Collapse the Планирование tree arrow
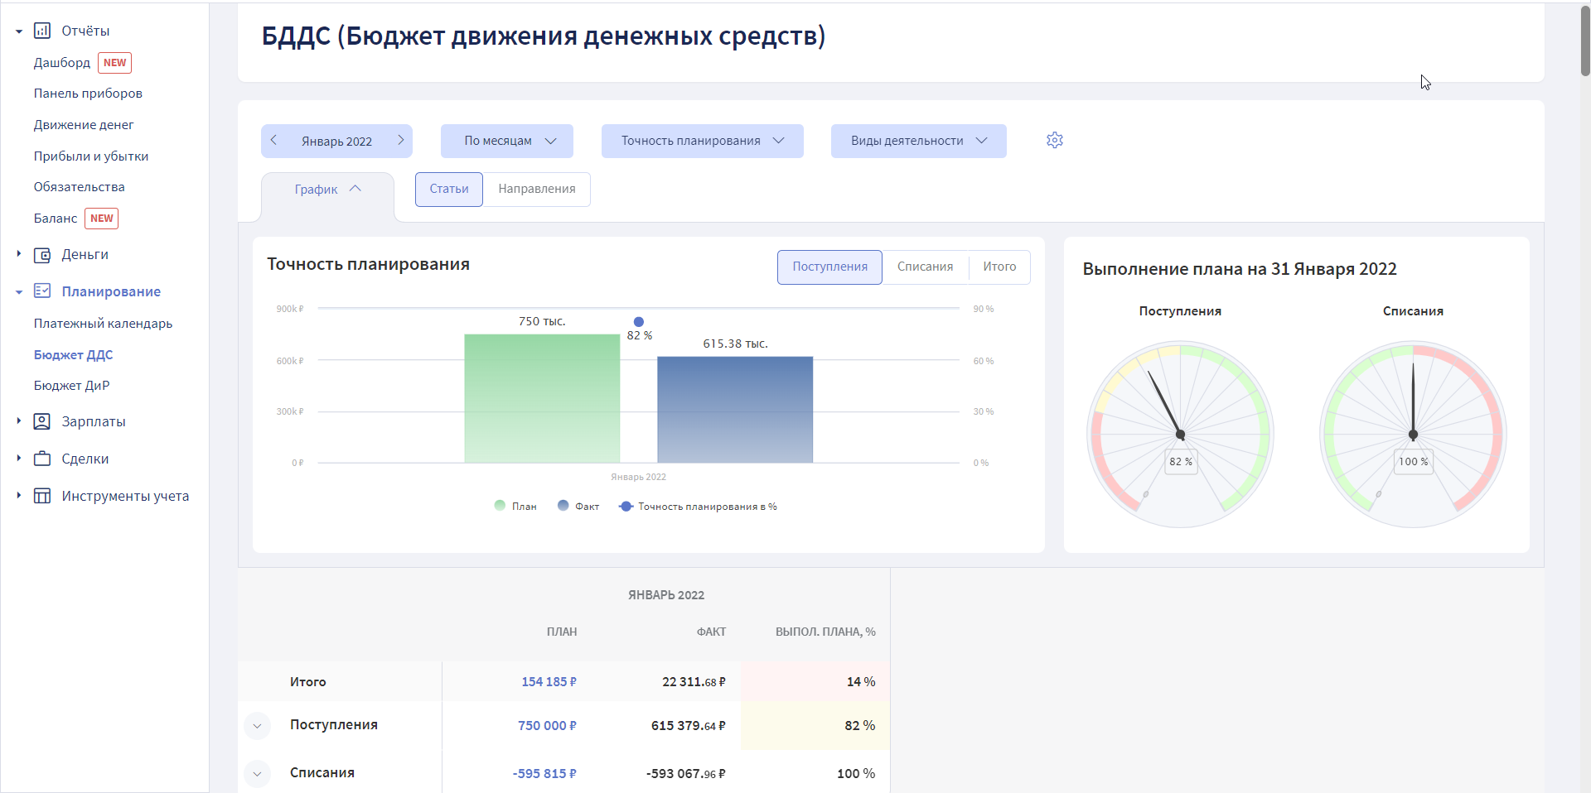 (x=19, y=291)
